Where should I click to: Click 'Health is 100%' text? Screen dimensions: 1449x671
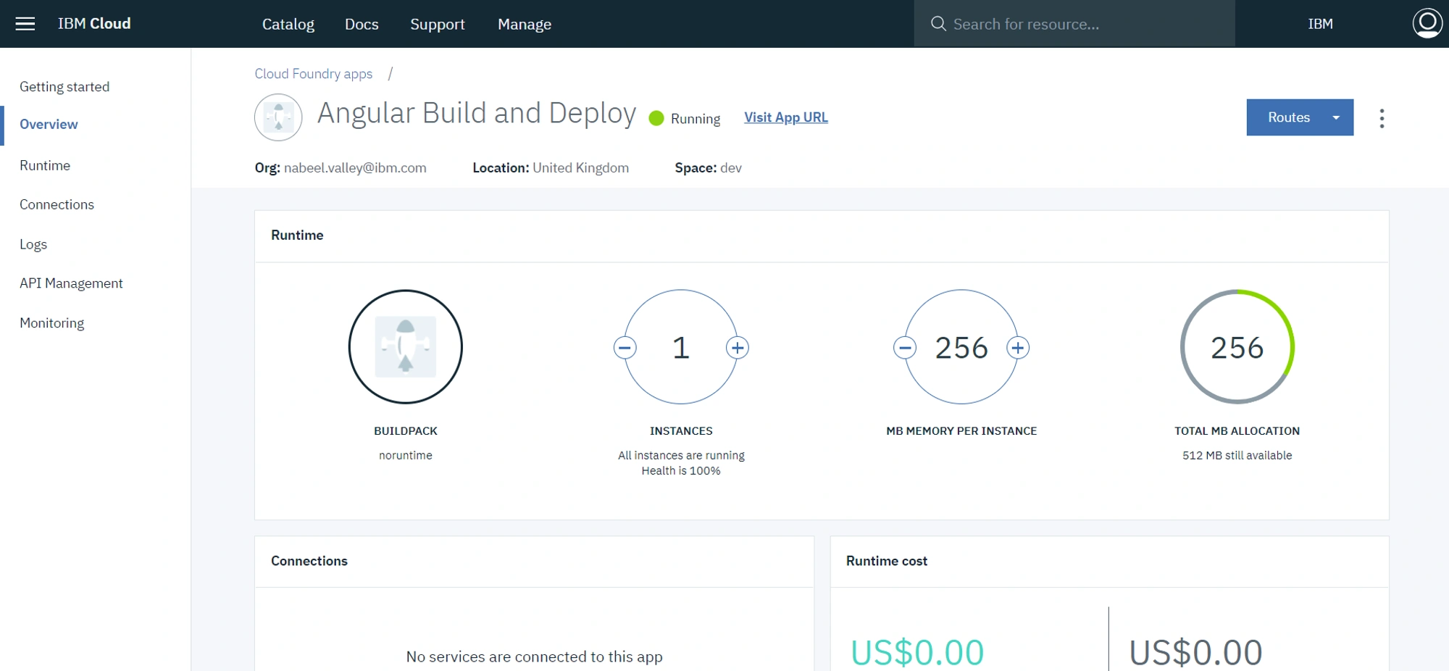click(x=681, y=470)
